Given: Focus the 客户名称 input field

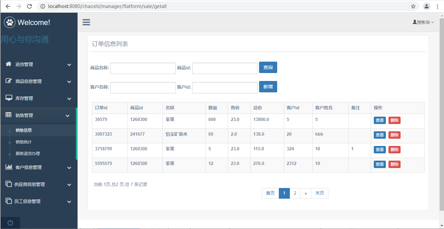Looking at the screenshot, I should [143, 88].
